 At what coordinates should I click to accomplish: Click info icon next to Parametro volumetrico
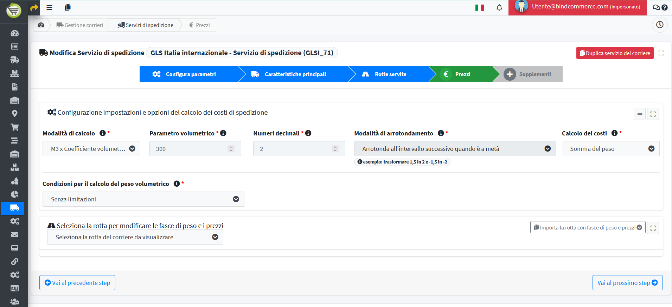coord(223,133)
